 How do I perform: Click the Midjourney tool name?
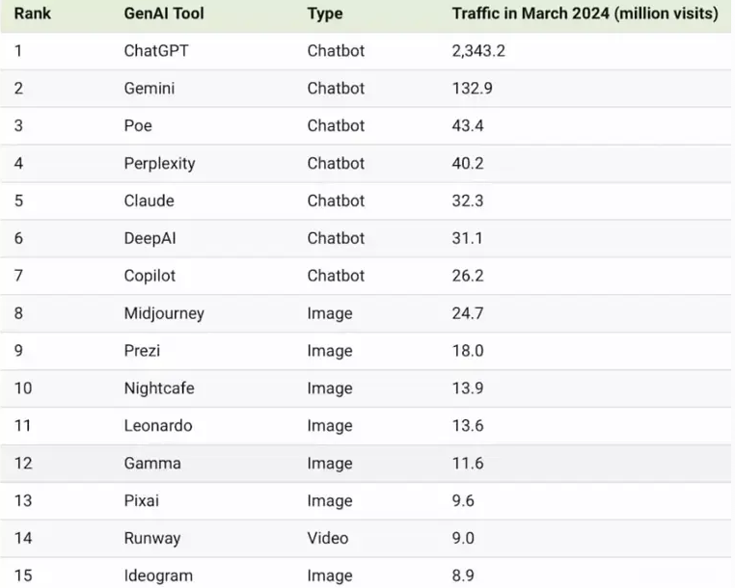(x=164, y=313)
